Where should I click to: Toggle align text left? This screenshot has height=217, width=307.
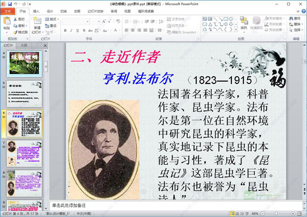[127, 30]
